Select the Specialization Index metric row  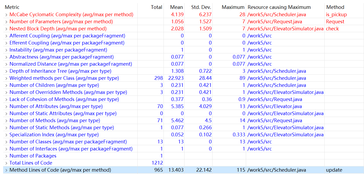point(54,135)
